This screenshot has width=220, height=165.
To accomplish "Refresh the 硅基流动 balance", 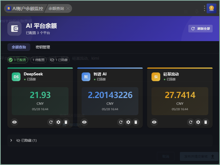I will tap(191, 122).
